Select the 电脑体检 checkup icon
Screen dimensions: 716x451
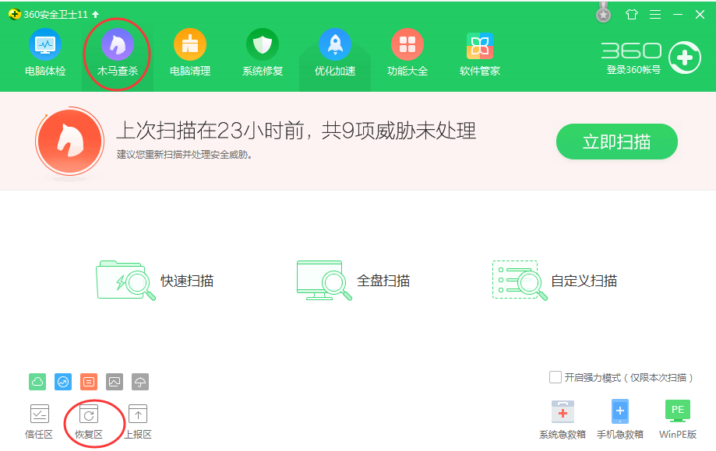[44, 52]
